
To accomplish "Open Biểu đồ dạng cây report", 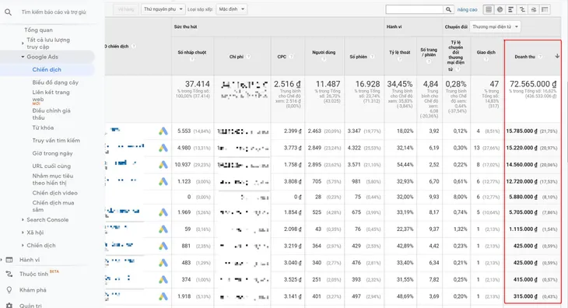I will coord(55,82).
